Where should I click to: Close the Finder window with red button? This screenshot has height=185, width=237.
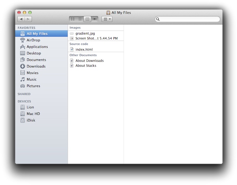19,13
